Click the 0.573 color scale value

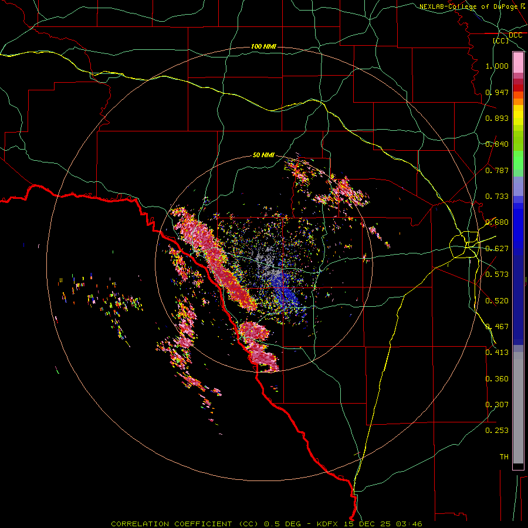tap(497, 275)
